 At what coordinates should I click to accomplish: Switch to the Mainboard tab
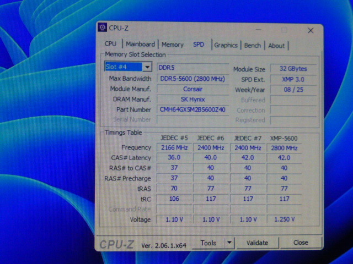pyautogui.click(x=140, y=44)
